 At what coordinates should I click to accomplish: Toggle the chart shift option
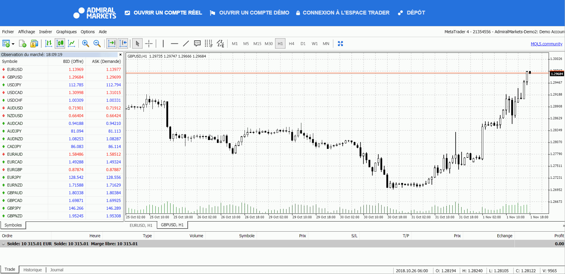point(123,44)
